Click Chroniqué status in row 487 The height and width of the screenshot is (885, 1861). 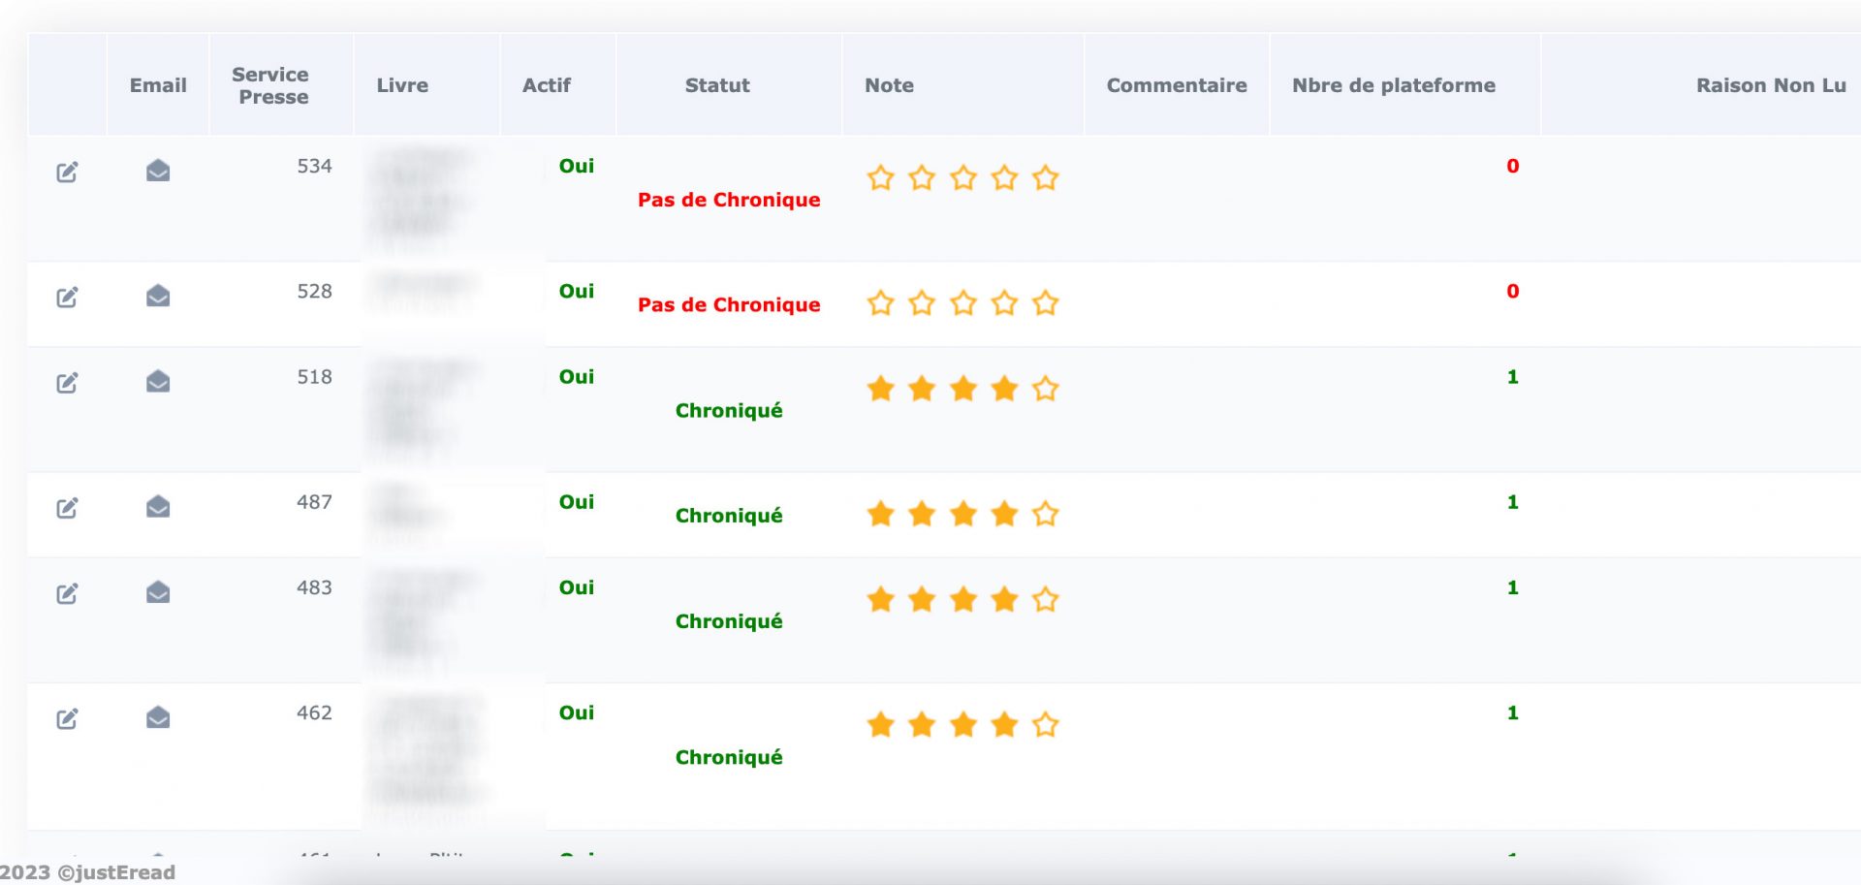pos(729,516)
